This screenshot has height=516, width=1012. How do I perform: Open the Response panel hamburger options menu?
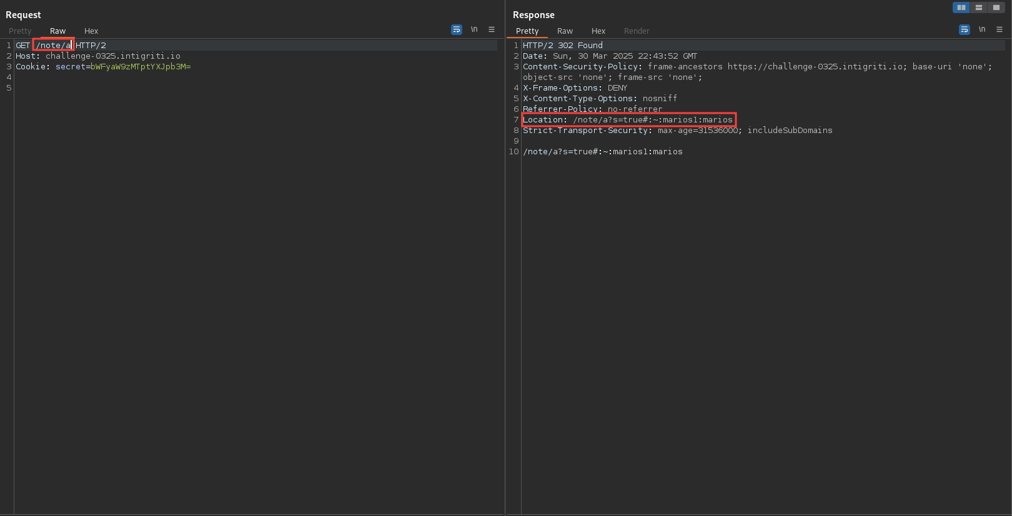[1000, 29]
